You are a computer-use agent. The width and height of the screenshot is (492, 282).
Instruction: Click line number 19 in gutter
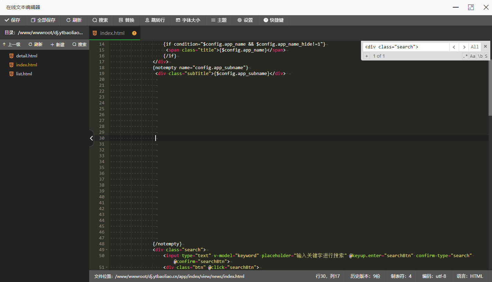[102, 73]
